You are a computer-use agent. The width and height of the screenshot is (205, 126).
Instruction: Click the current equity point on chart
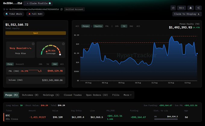coord(197,53)
